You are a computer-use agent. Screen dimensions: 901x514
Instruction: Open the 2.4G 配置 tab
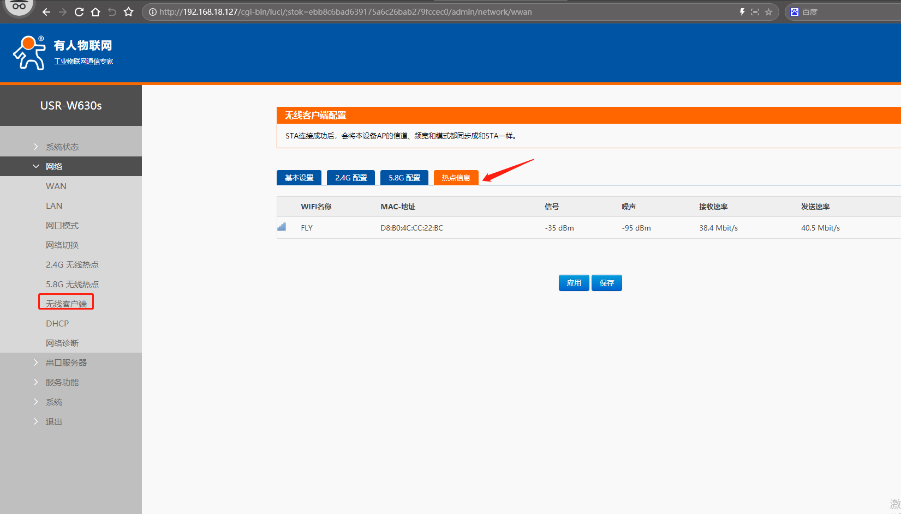click(x=351, y=178)
